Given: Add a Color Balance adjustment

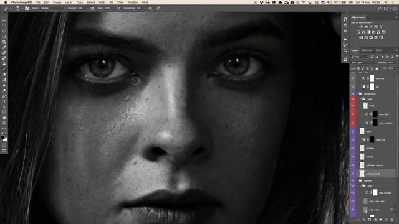Looking at the screenshot, I should pyautogui.click(x=363, y=32).
